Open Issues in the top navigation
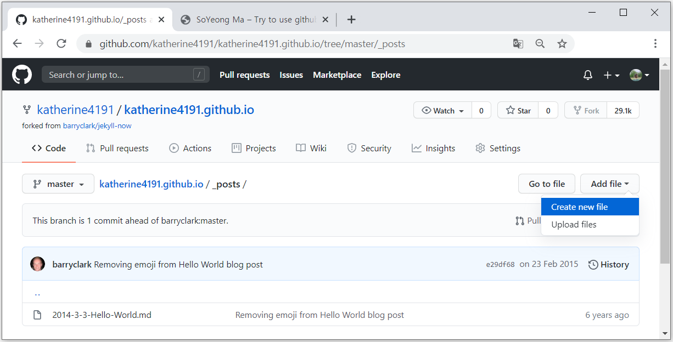Viewport: 673px width, 342px height. click(x=291, y=75)
